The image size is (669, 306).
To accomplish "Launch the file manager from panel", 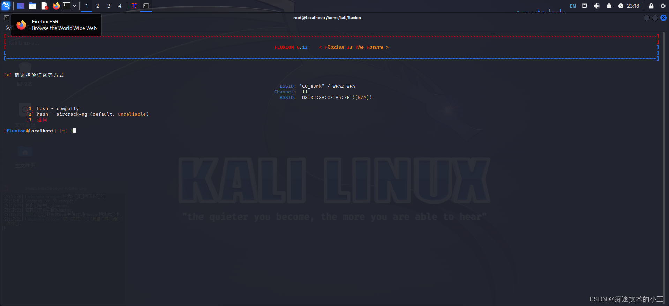I will point(32,6).
